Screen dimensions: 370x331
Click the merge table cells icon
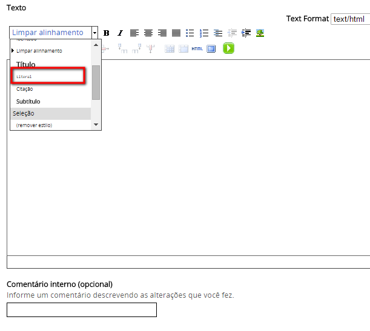(183, 49)
